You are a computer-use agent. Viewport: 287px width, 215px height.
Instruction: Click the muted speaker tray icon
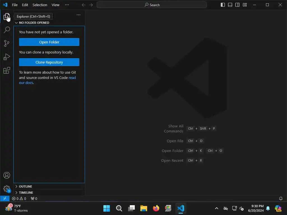[242, 208]
